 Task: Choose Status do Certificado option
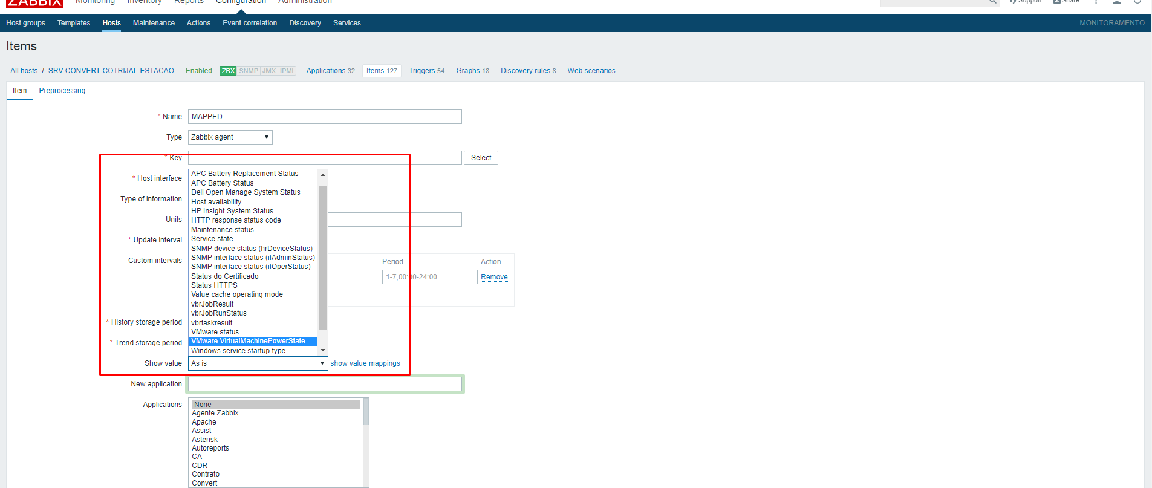pyautogui.click(x=253, y=276)
